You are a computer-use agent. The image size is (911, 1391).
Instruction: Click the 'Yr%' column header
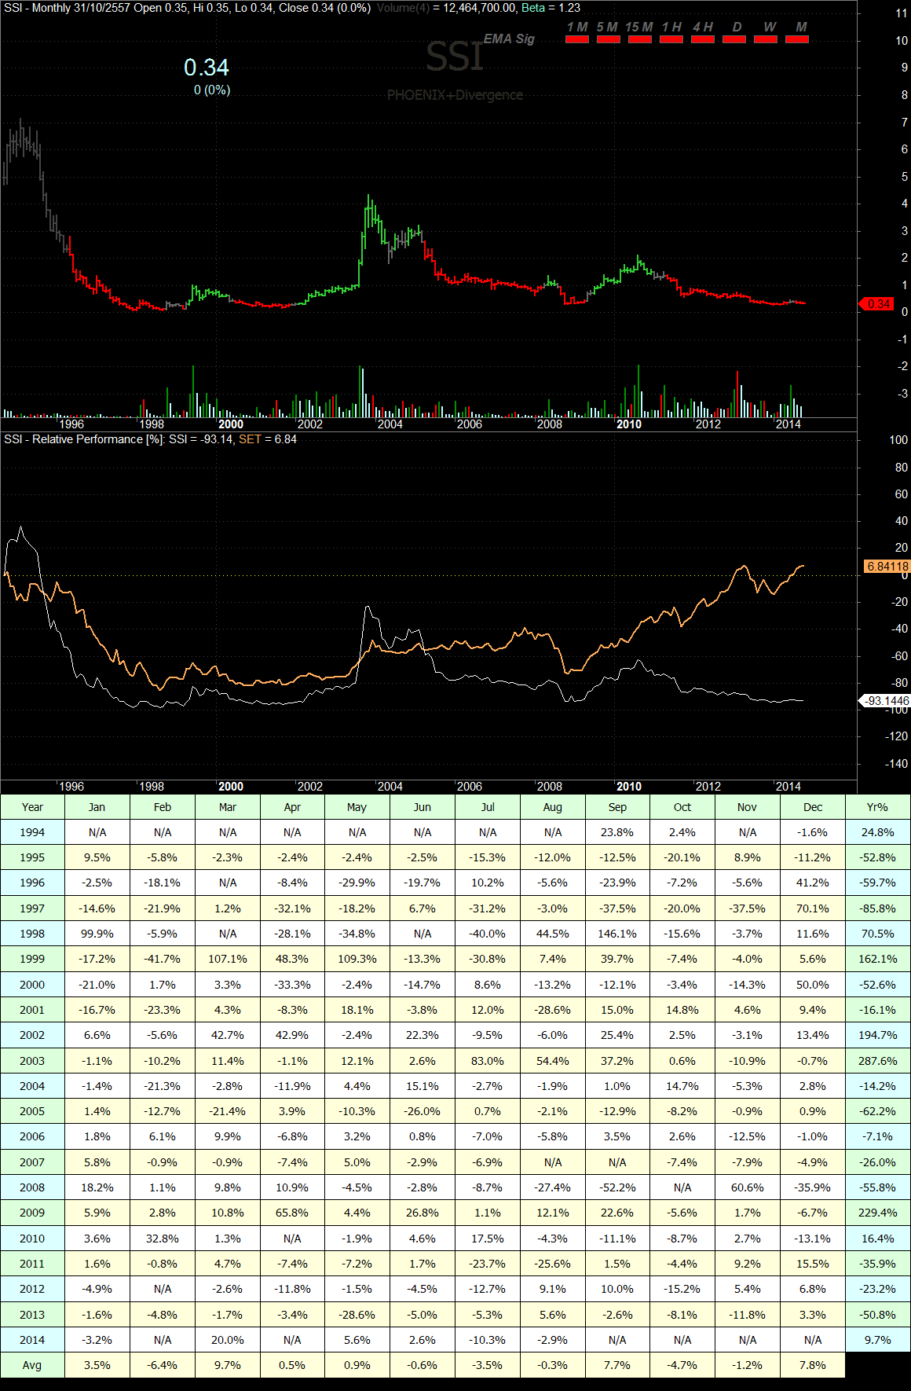tap(877, 807)
